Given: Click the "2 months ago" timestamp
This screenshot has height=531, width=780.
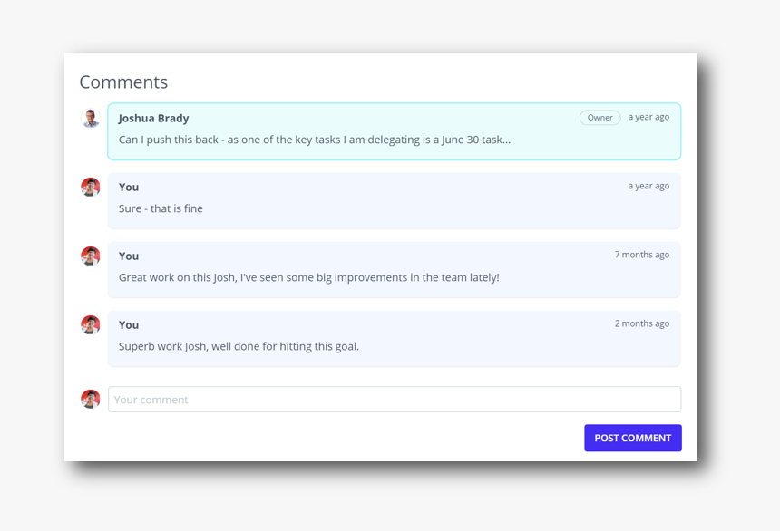Looking at the screenshot, I should click(642, 323).
